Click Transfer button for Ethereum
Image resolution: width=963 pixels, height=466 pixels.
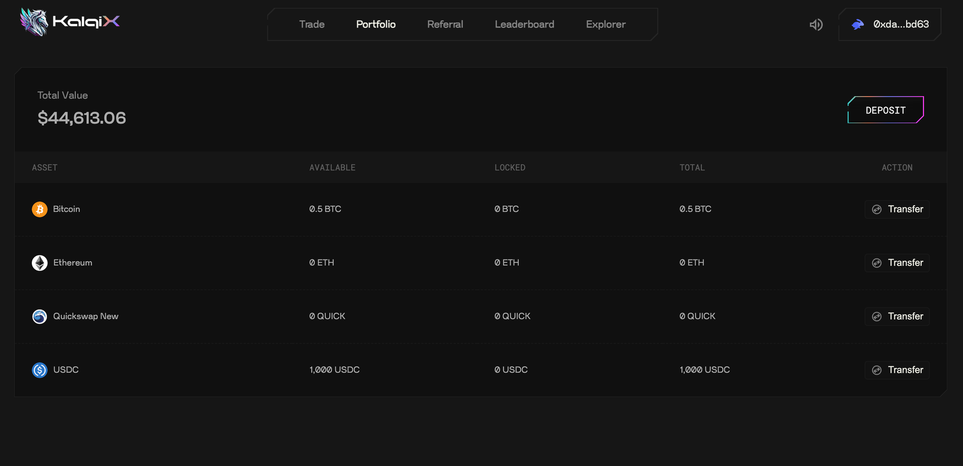[897, 263]
